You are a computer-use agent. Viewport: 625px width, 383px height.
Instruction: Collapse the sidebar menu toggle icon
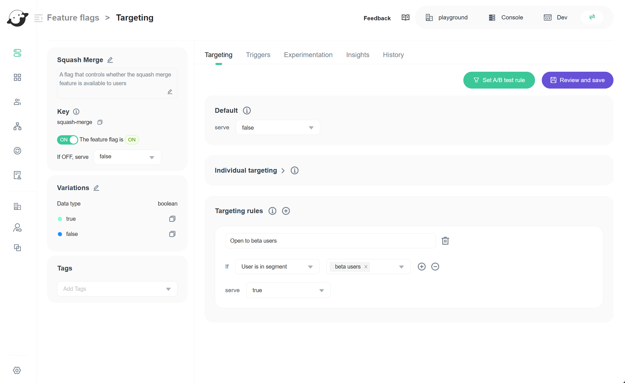tap(38, 18)
